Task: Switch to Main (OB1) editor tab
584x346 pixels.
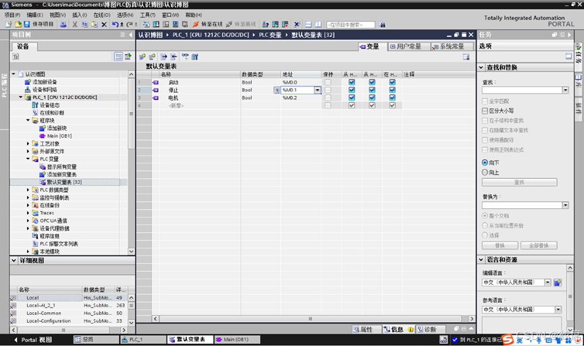Action: [x=236, y=339]
